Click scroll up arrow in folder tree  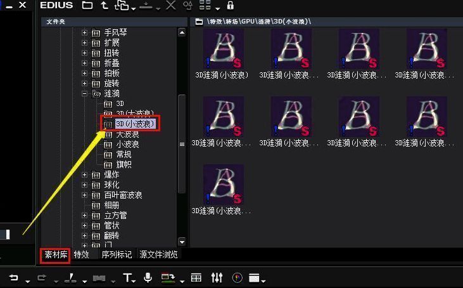click(182, 32)
